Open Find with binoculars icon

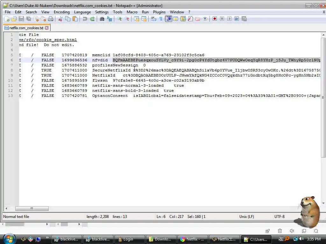(x=102, y=19)
